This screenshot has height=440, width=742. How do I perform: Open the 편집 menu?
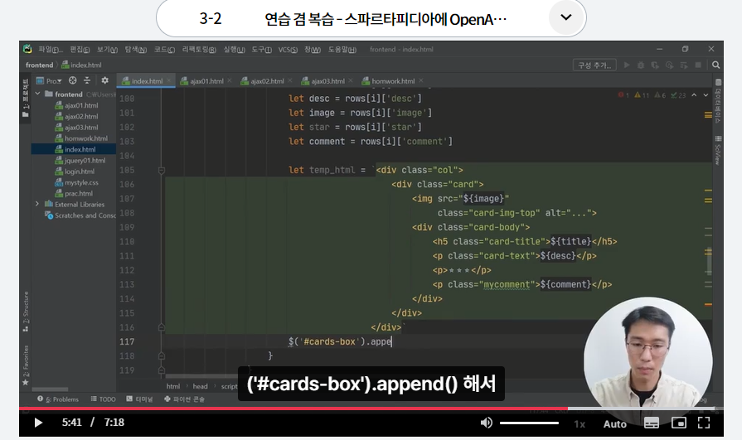pos(80,49)
